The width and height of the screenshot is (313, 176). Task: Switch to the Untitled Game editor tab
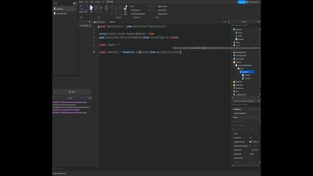(x=100, y=22)
